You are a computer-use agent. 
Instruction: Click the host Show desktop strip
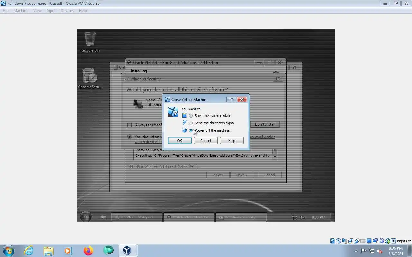pyautogui.click(x=410, y=251)
